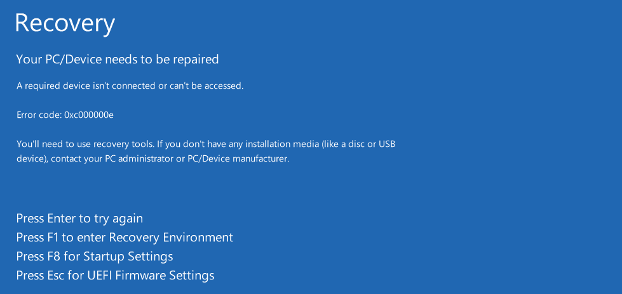This screenshot has height=294, width=622.
Task: Click the "PC/Device manufacturer" phrase
Action: (238, 159)
